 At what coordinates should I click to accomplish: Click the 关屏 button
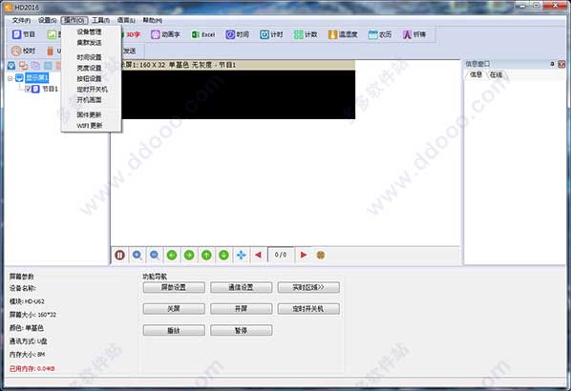point(174,309)
